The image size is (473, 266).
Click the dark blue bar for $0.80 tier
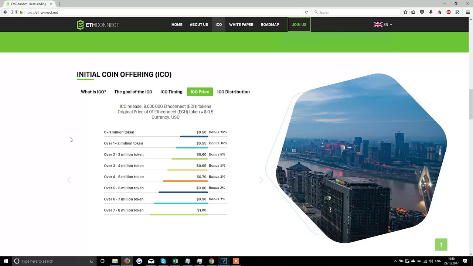pyautogui.click(x=183, y=192)
